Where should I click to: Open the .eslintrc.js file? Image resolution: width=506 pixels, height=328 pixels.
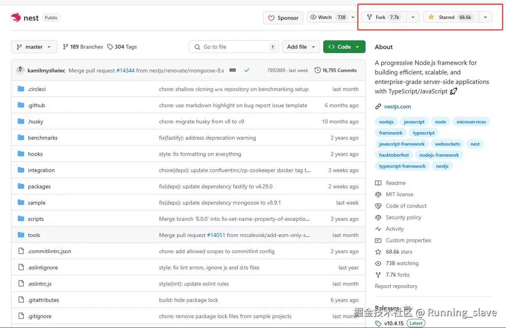pyautogui.click(x=40, y=284)
